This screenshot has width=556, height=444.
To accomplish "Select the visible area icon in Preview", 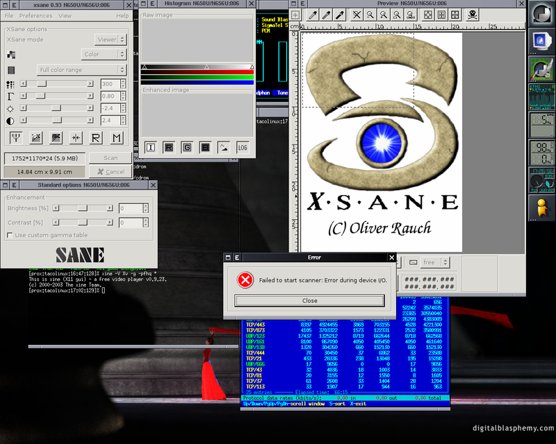I will click(x=455, y=15).
